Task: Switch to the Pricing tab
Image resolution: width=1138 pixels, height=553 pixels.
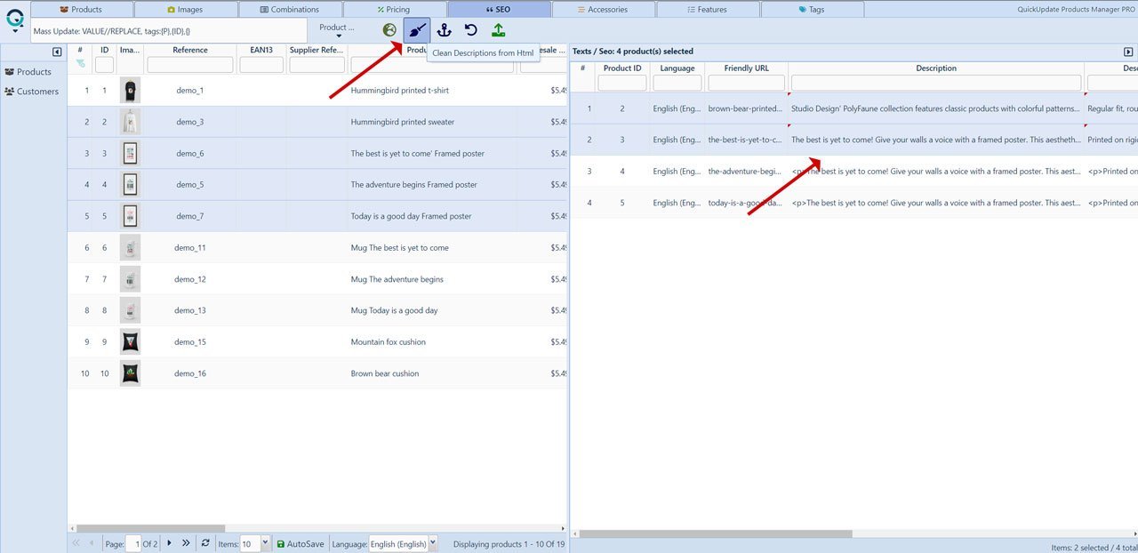Action: coord(395,9)
